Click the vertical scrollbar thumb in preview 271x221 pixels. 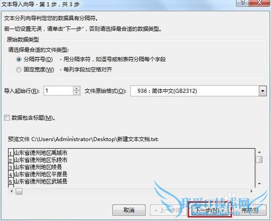tap(260, 159)
